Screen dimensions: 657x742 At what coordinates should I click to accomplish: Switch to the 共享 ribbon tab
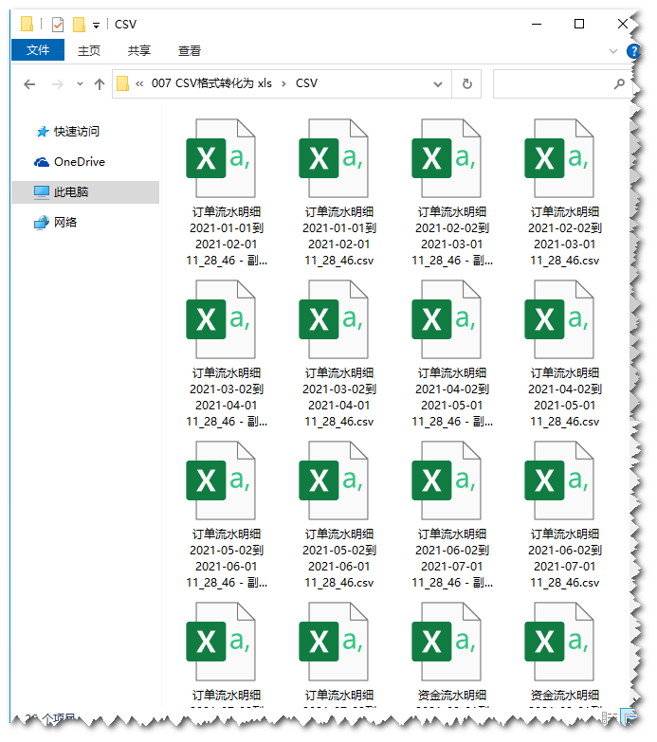[139, 50]
